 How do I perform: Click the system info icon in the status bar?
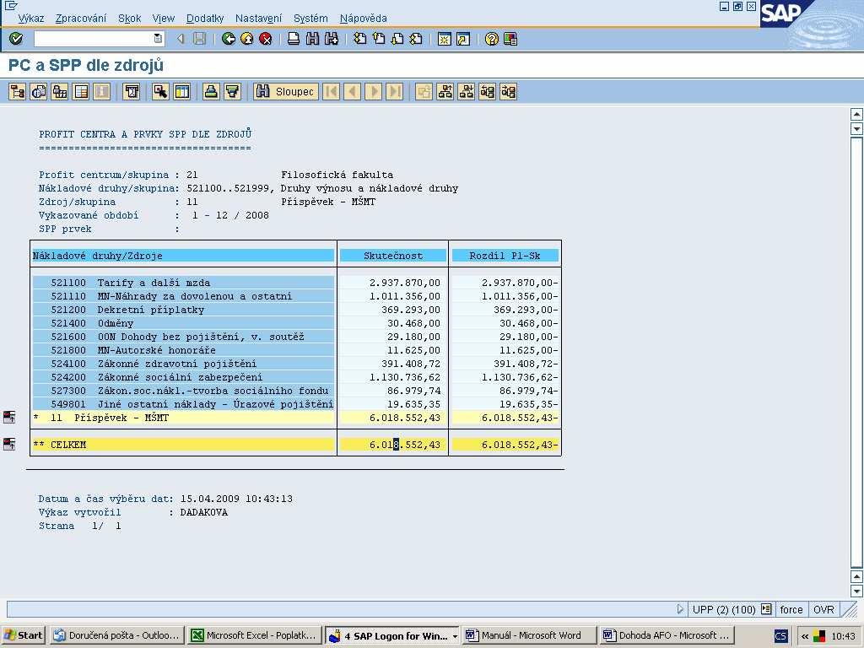pos(766,609)
